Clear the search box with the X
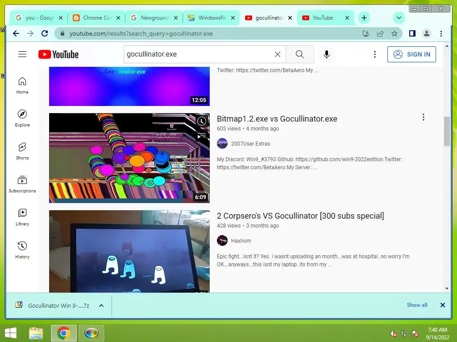The width and height of the screenshot is (457, 342). coord(278,54)
